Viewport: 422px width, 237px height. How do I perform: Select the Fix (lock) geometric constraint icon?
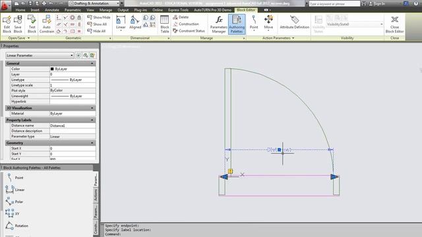pos(79,18)
